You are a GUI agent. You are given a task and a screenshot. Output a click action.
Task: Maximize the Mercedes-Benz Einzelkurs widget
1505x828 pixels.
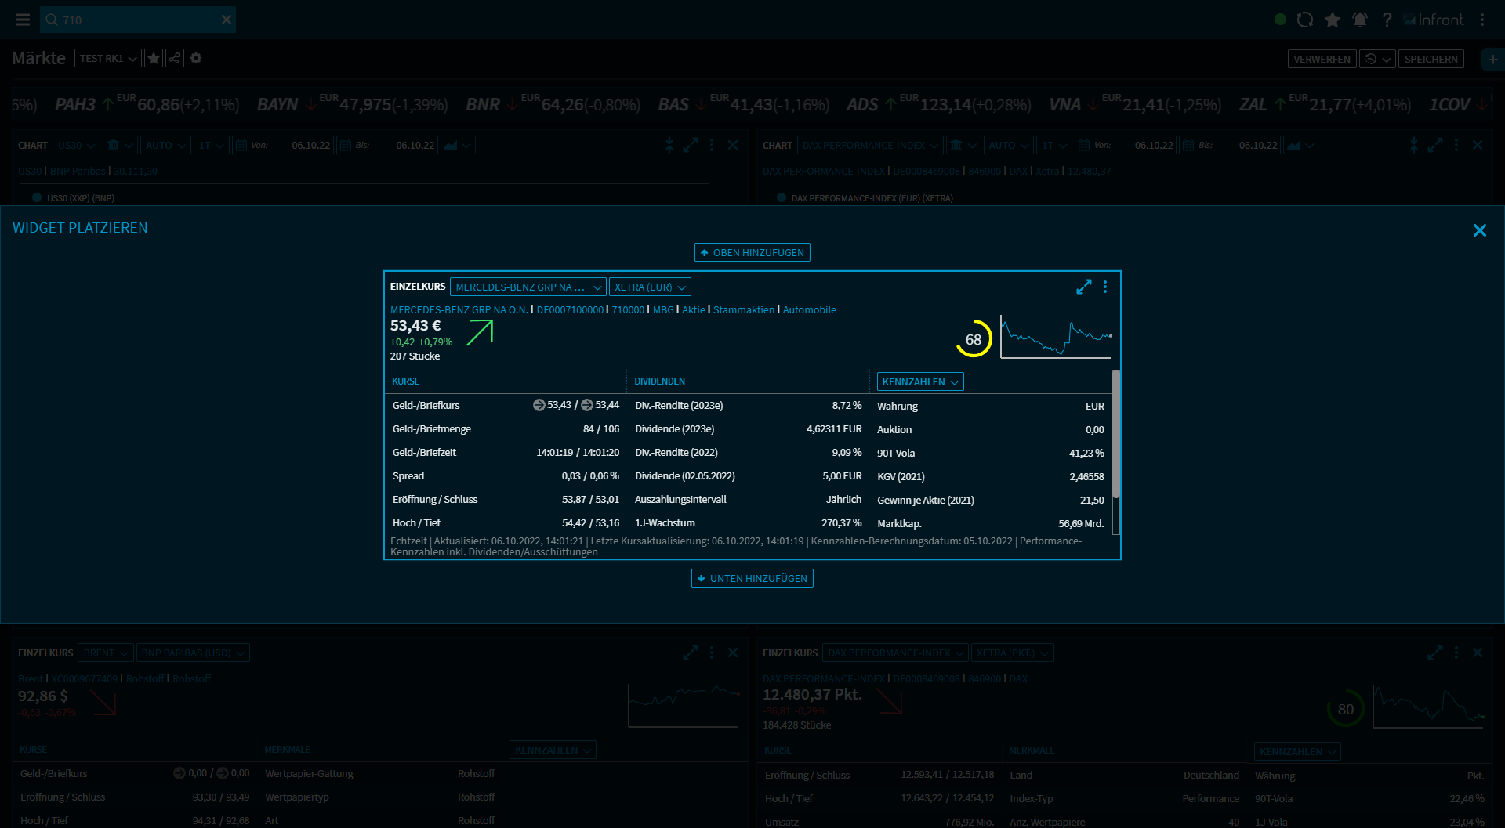[1083, 287]
